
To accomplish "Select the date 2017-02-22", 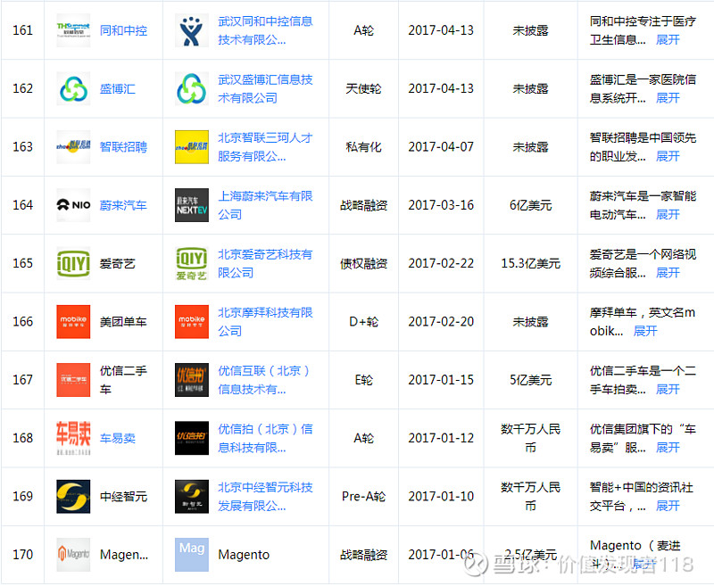I will coord(441,263).
